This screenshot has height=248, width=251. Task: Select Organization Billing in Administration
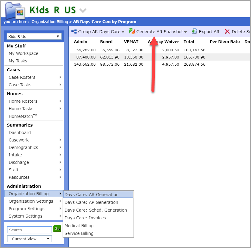(34, 193)
